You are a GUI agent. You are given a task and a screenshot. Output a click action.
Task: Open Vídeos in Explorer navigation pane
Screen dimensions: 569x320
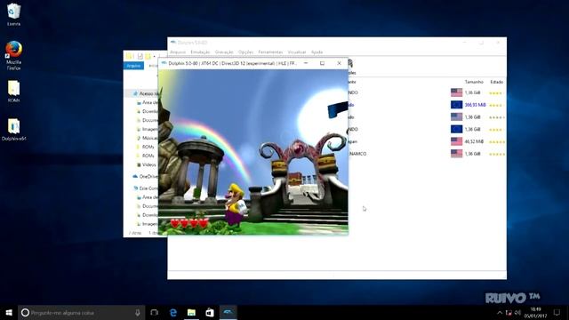[147, 164]
